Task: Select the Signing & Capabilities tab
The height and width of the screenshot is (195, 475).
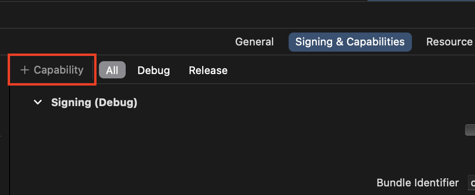Action: tap(350, 42)
